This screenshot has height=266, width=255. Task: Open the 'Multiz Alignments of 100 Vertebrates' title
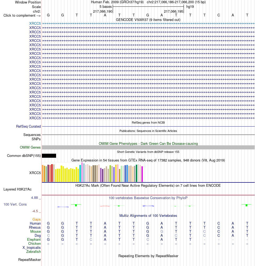148,215
